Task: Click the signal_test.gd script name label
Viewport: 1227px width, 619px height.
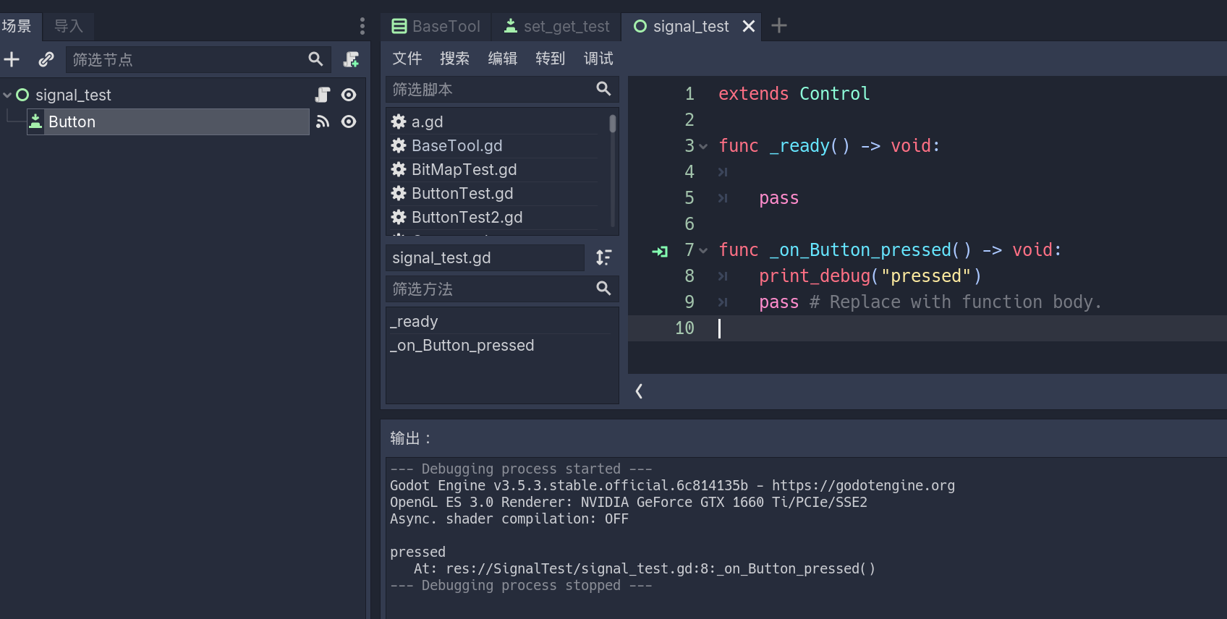Action: (x=485, y=257)
